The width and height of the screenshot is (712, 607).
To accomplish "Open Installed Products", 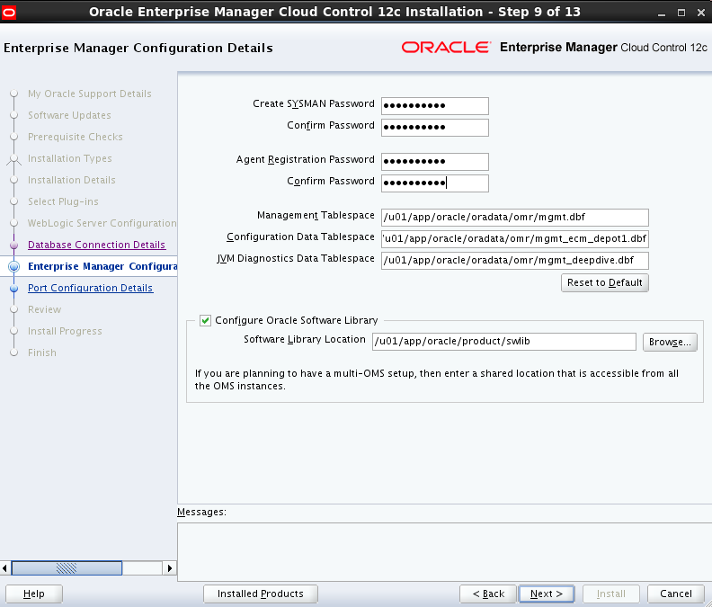I will pyautogui.click(x=260, y=594).
